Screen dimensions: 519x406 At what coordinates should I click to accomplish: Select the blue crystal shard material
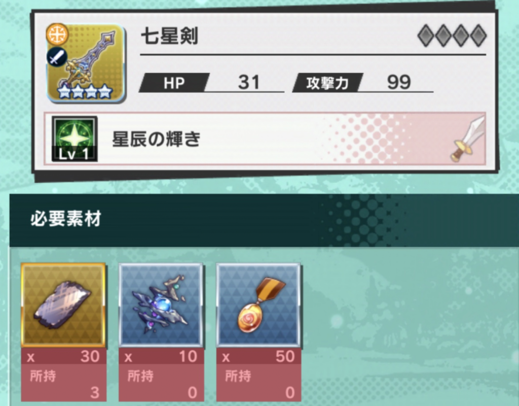tap(161, 304)
